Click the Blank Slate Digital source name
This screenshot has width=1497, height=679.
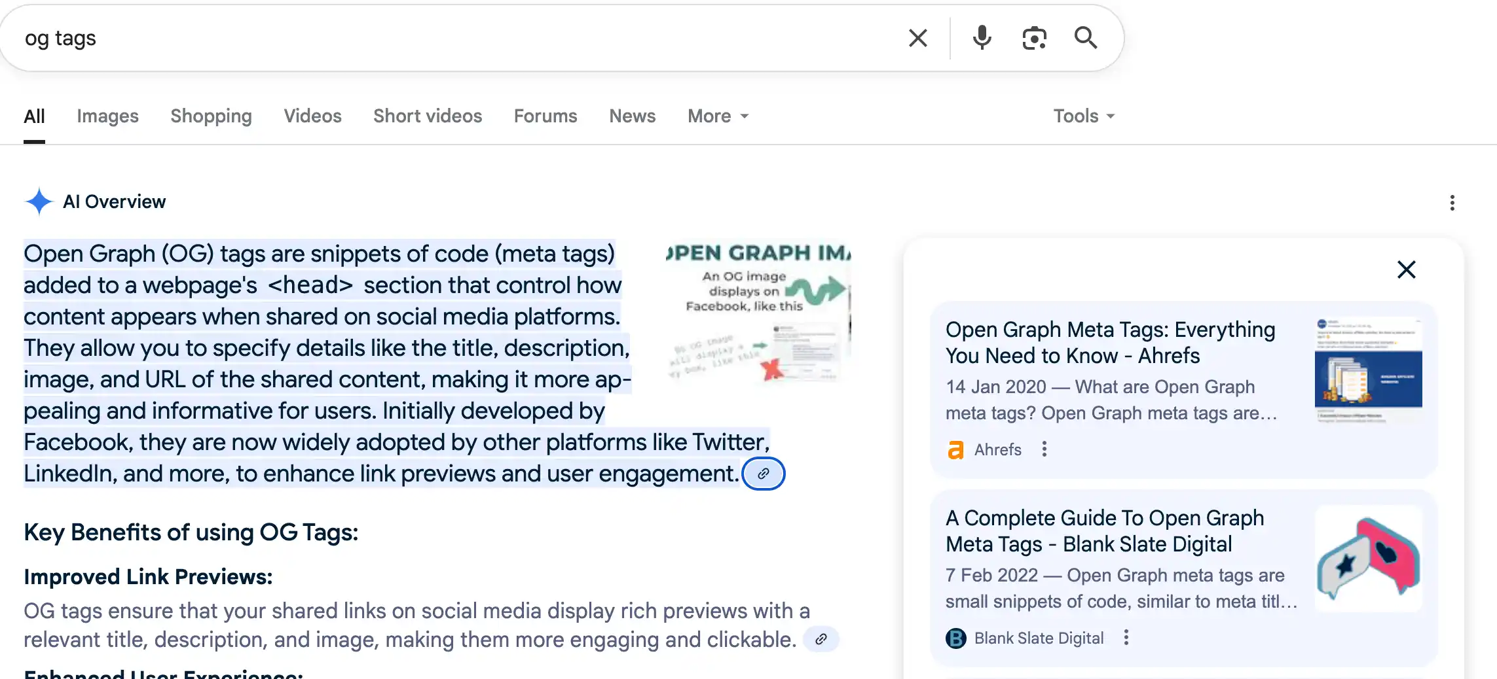click(x=1039, y=638)
